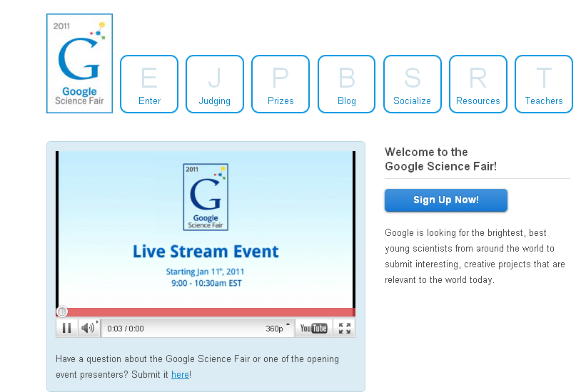Open the Blog tile
The height and width of the screenshot is (392, 581).
tap(346, 84)
